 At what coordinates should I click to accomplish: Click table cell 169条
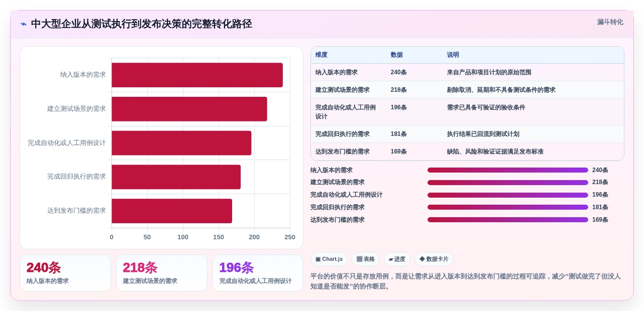click(x=398, y=151)
